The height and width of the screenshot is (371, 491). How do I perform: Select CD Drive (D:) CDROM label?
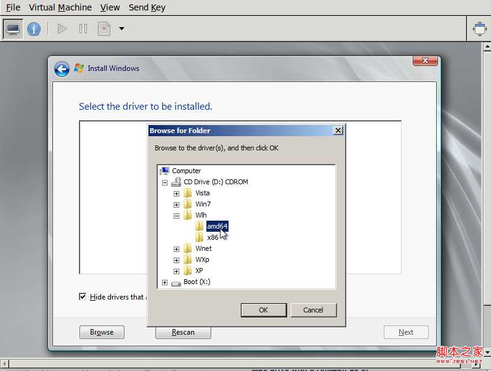tap(216, 182)
